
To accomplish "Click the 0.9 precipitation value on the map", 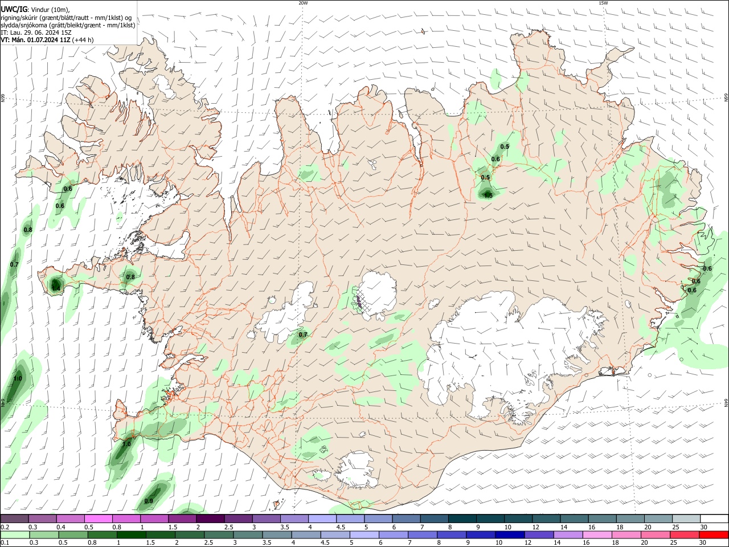I will [x=149, y=501].
